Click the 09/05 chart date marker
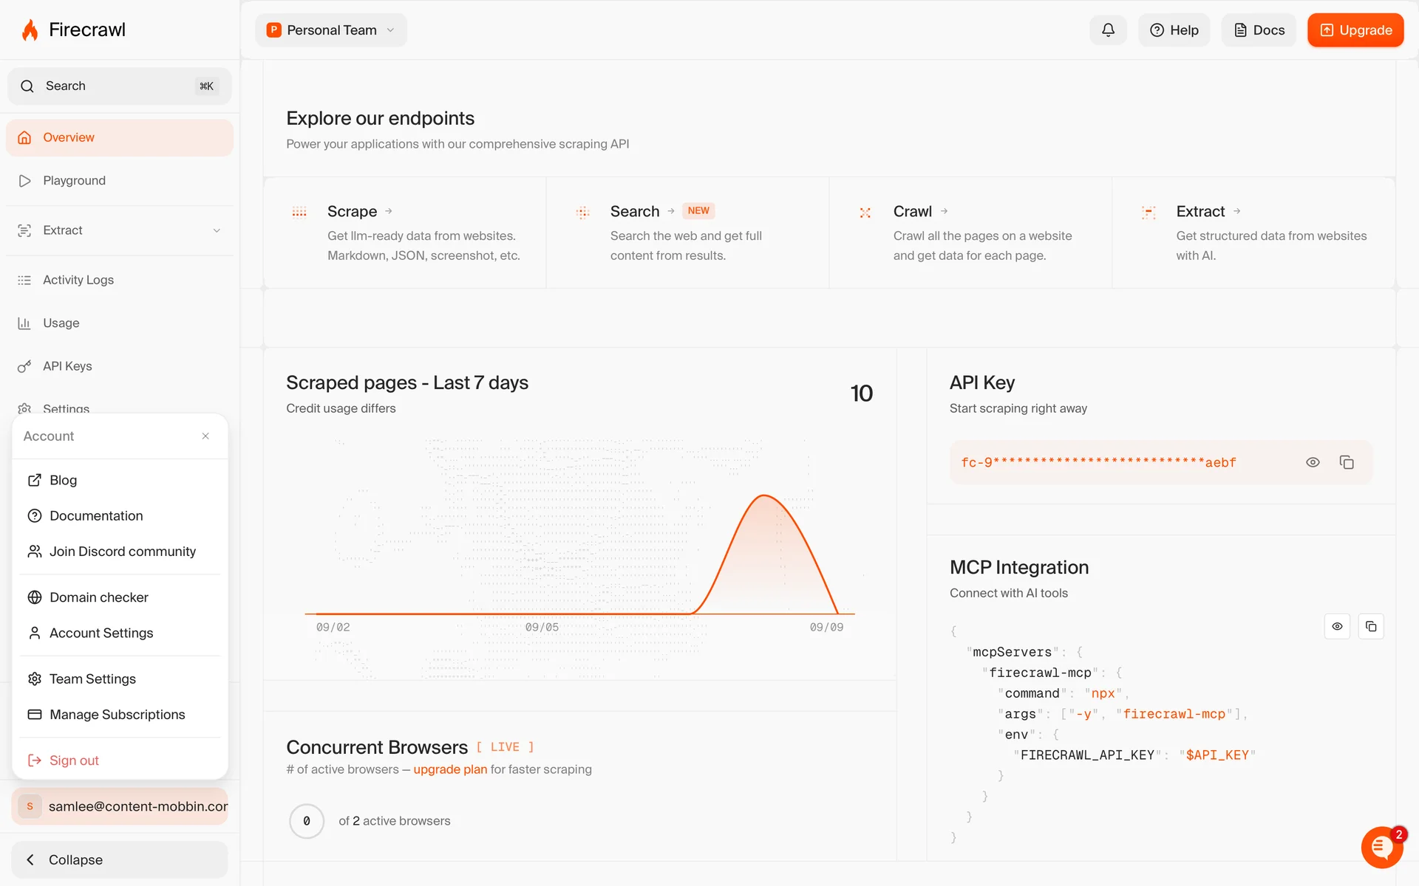Viewport: 1419px width, 886px height. point(542,627)
